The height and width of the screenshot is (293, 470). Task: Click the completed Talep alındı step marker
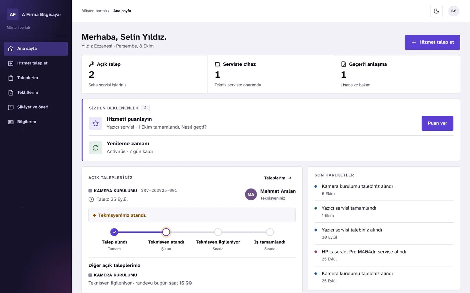114,232
